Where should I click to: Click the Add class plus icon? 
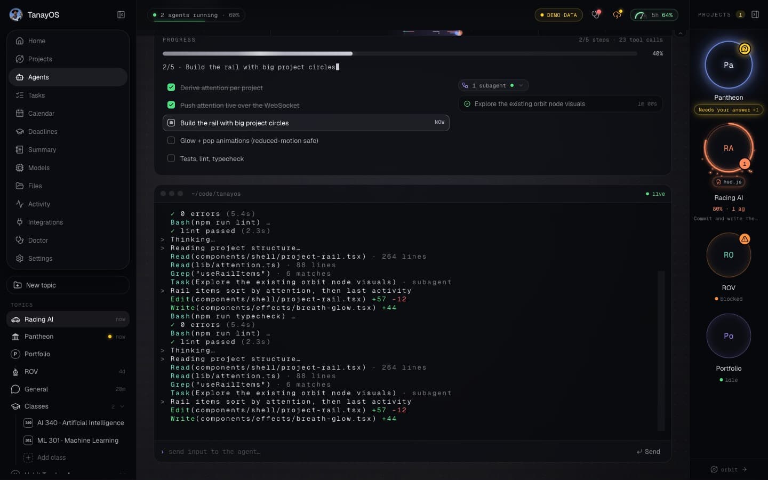tap(28, 458)
